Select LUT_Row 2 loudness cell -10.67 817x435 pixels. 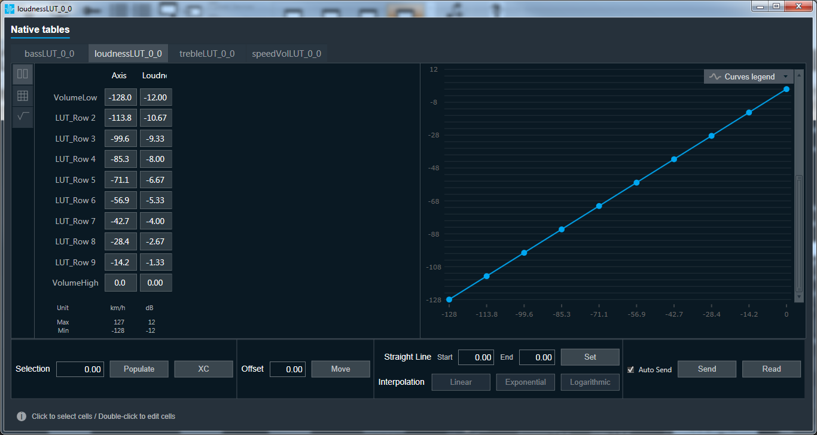tap(156, 118)
